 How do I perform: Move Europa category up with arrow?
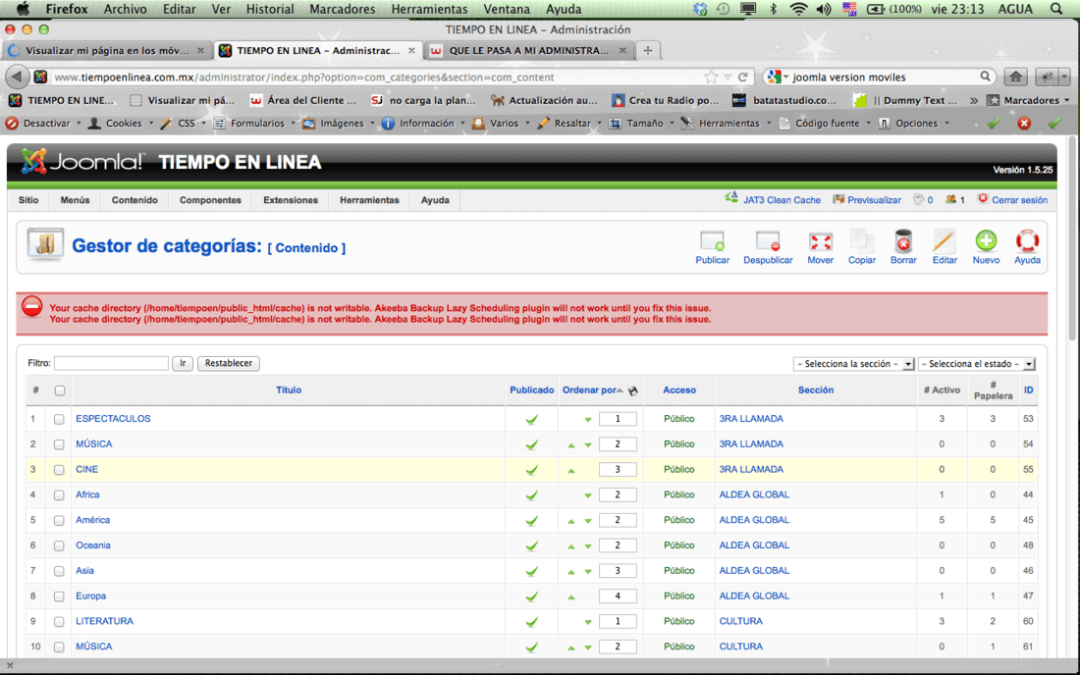click(571, 597)
